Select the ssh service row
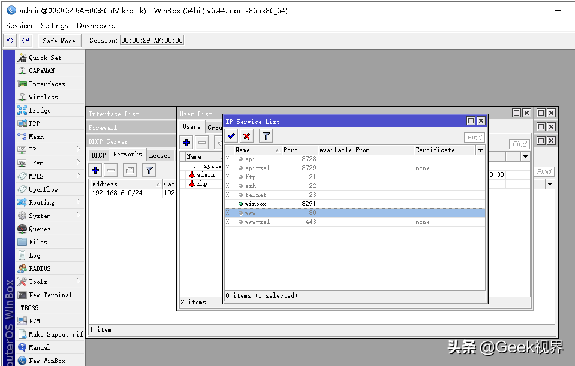 [x=354, y=186]
